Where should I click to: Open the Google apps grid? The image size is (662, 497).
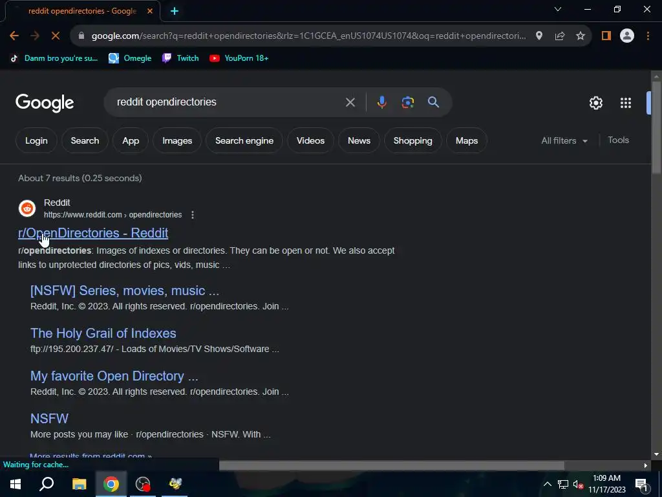[x=625, y=103]
